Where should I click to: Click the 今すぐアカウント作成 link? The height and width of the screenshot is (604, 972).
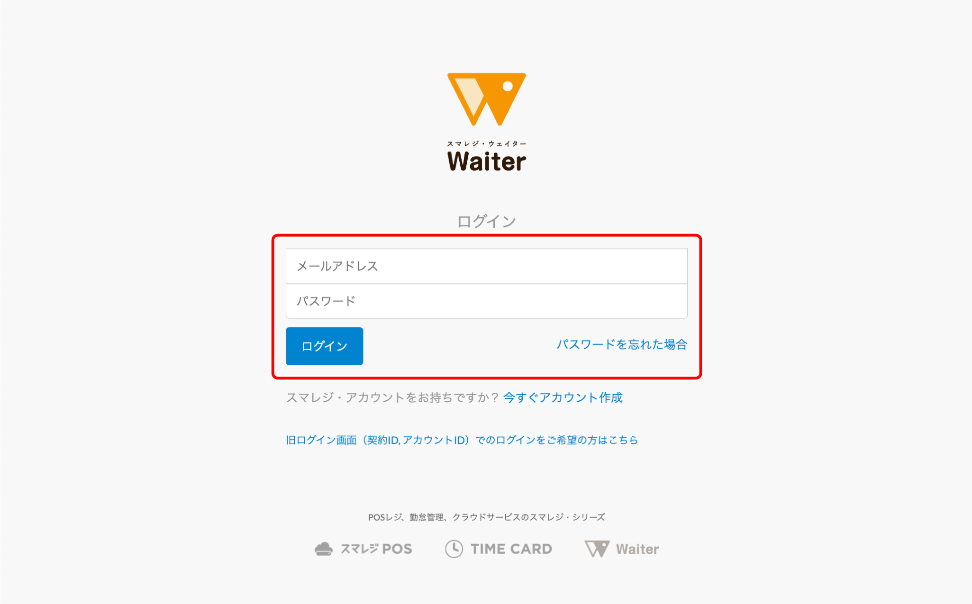[563, 397]
